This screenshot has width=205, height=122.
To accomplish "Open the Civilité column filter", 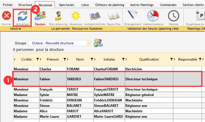I will (38, 59).
